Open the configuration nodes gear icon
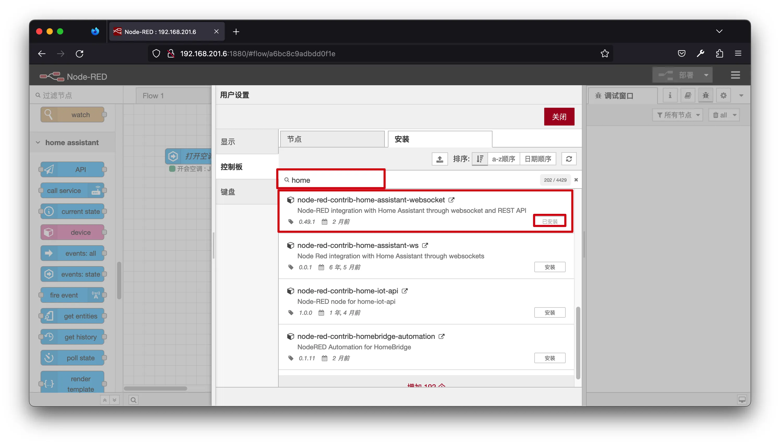 click(x=723, y=96)
